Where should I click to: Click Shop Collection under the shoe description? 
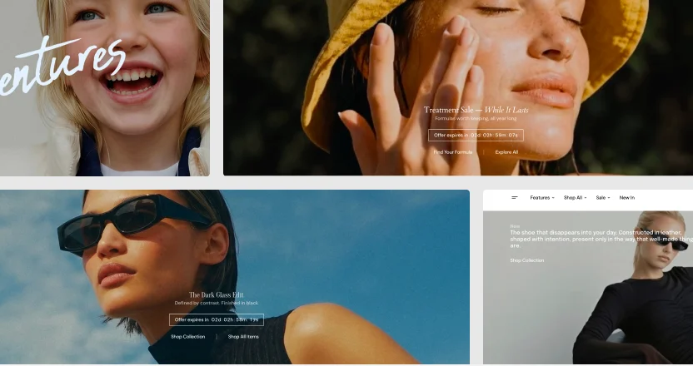[526, 260]
